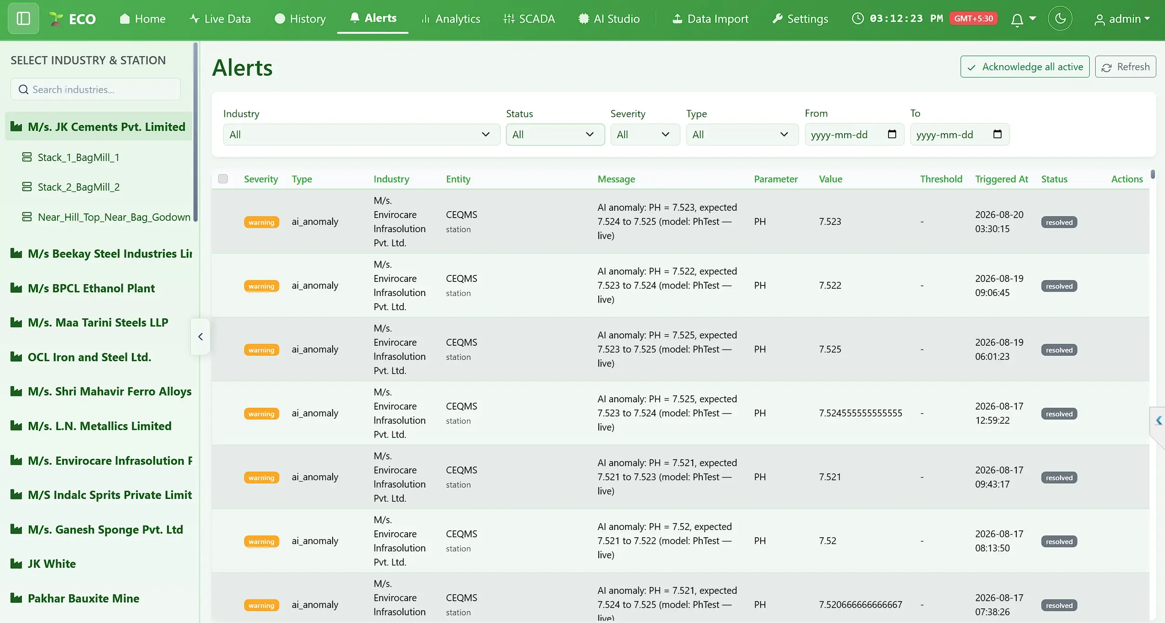
Task: Open the Severity filter dropdown
Action: point(645,135)
